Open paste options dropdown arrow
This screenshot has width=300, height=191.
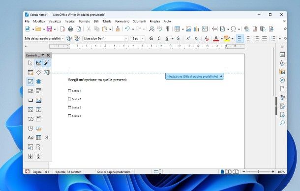110,29
